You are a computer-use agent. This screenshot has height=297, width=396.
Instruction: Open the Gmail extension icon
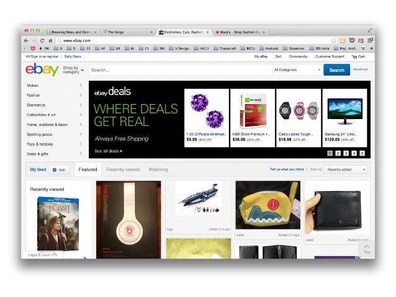click(361, 40)
